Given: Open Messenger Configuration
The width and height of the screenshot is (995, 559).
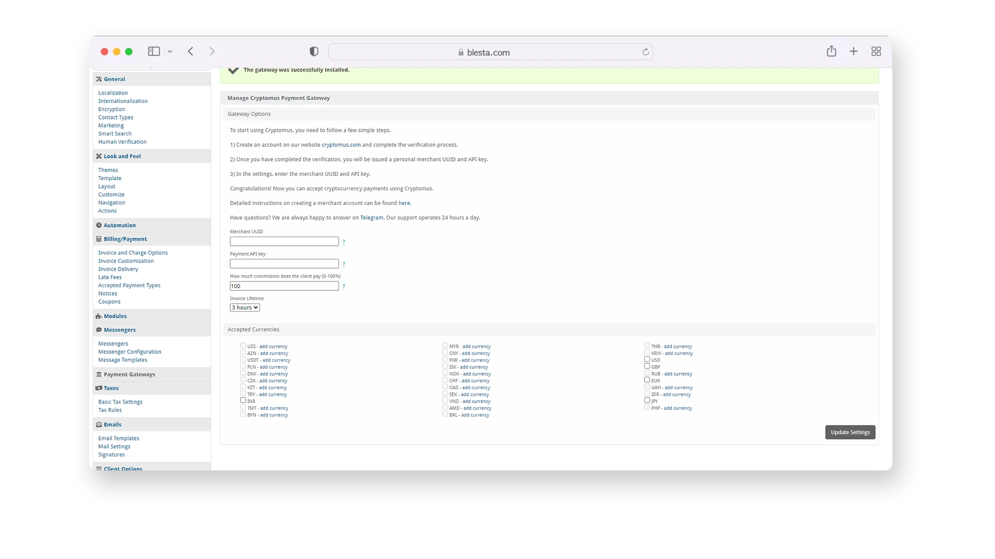Looking at the screenshot, I should (130, 352).
